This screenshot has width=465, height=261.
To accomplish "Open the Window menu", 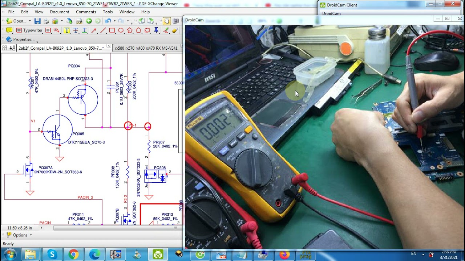I will click(127, 12).
